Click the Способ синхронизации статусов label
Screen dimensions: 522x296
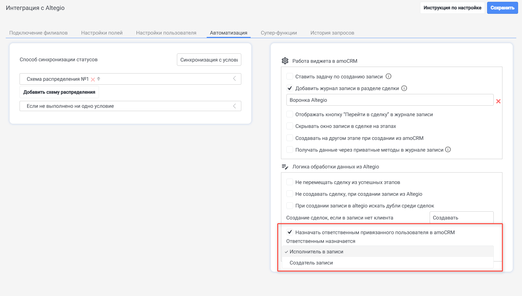pyautogui.click(x=59, y=59)
